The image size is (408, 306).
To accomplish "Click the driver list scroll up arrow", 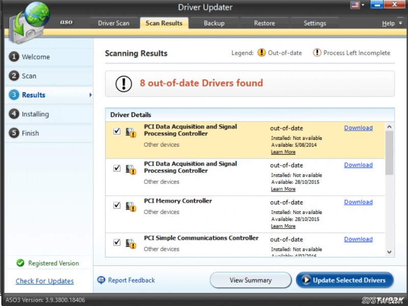I will tap(389, 127).
